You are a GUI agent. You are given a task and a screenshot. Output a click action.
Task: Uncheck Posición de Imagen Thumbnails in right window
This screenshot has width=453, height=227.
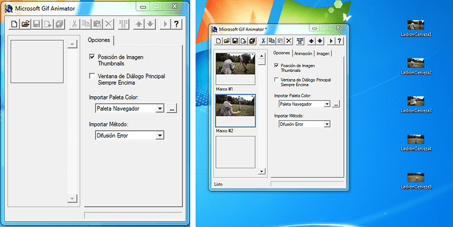pos(276,65)
